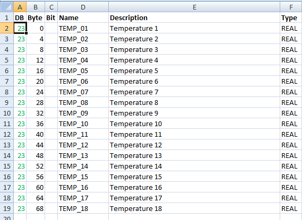The image size is (302, 220).
Task: Select row 10 header
Action: click(7, 113)
